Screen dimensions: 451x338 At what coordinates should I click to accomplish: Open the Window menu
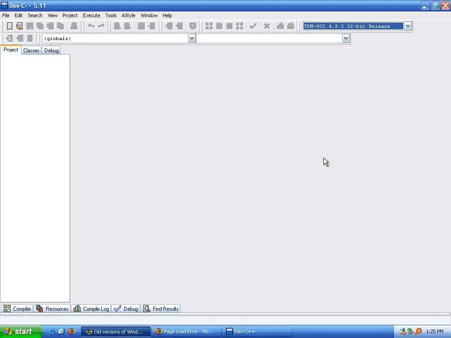click(149, 15)
